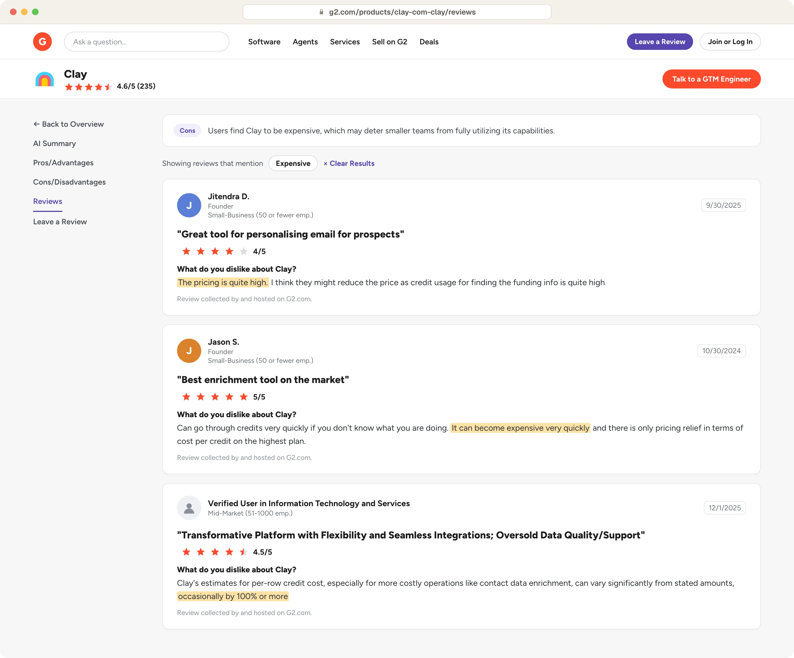Screen dimensions: 794x658
Task: Click Jitendra D.'s blue avatar
Action: click(x=189, y=205)
